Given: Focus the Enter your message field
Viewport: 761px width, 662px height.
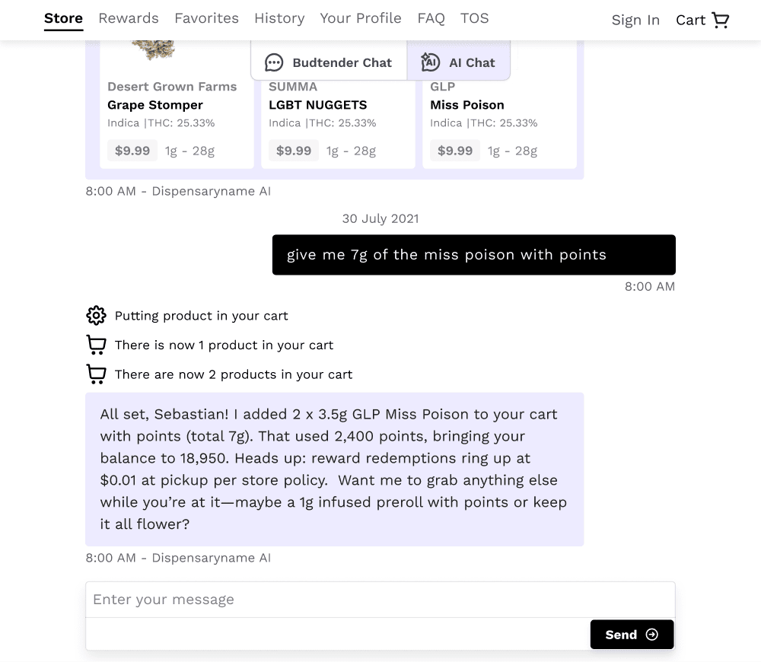Looking at the screenshot, I should 380,600.
